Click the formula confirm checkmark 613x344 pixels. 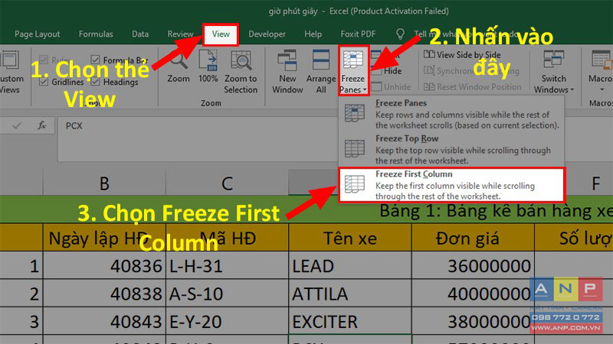pos(17,125)
